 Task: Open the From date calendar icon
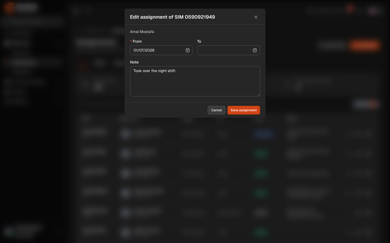tap(187, 50)
